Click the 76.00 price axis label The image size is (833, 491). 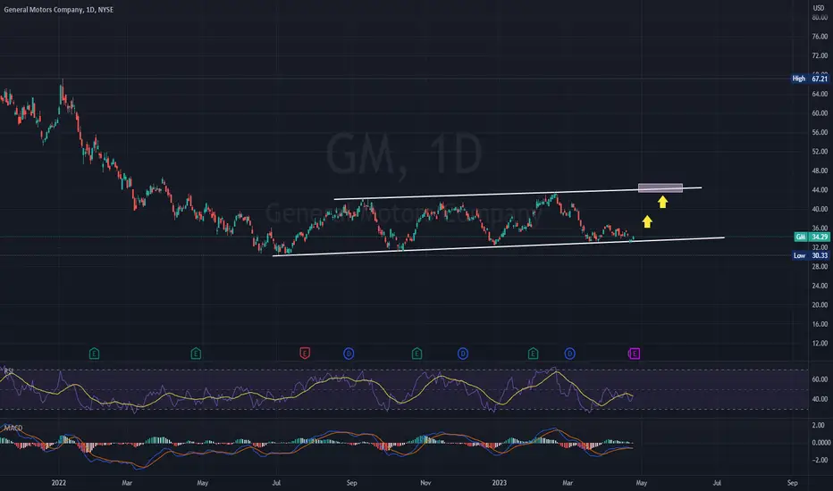(820, 37)
